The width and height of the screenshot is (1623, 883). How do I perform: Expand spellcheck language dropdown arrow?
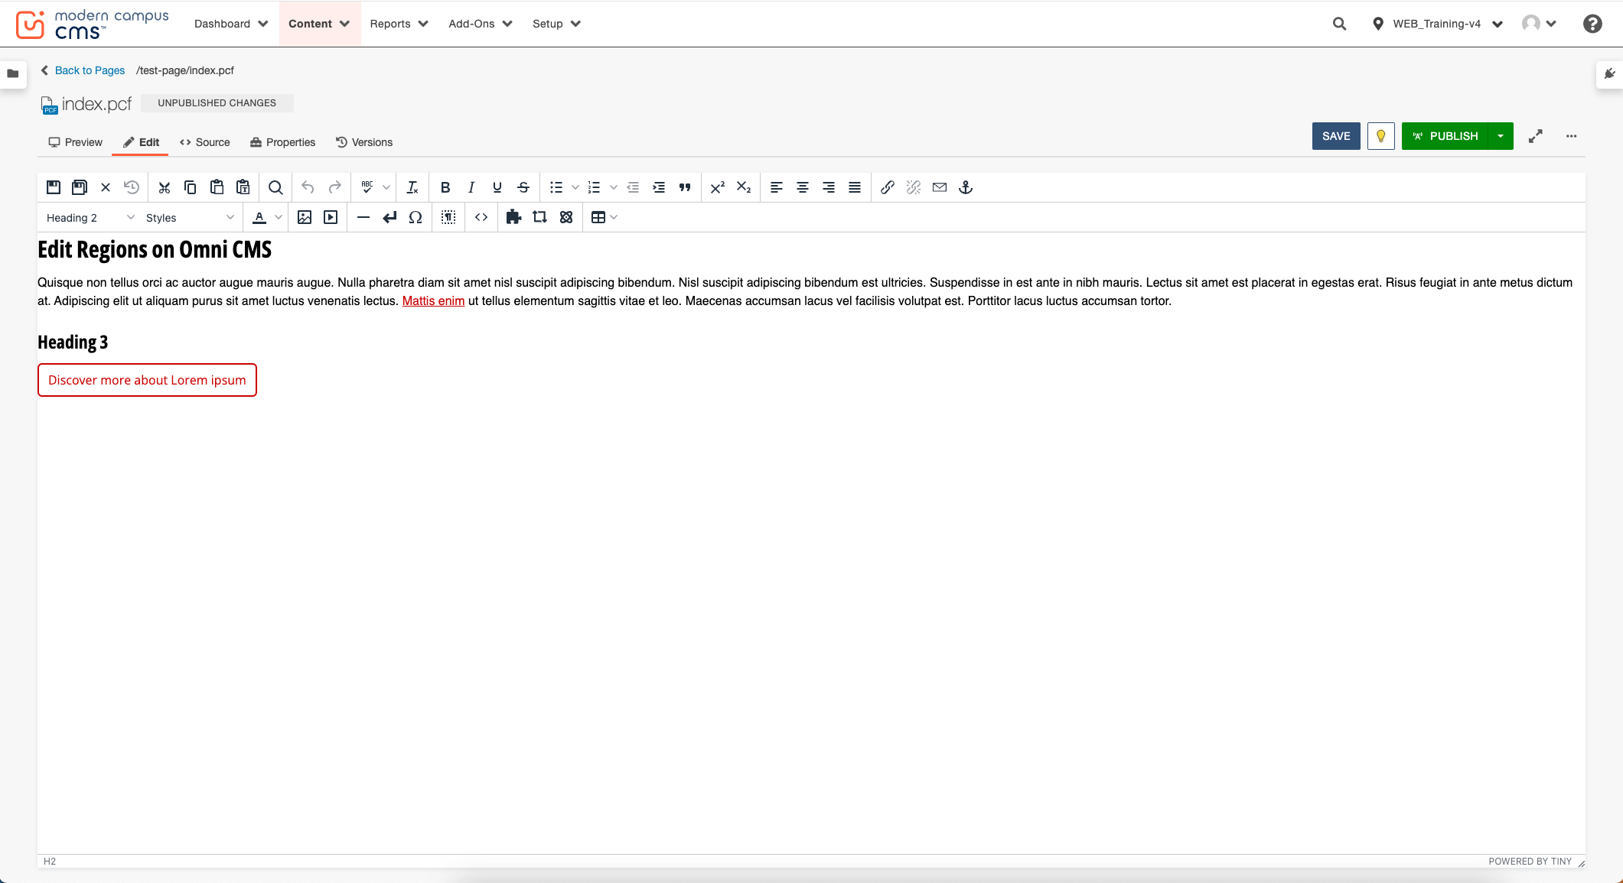click(x=386, y=187)
